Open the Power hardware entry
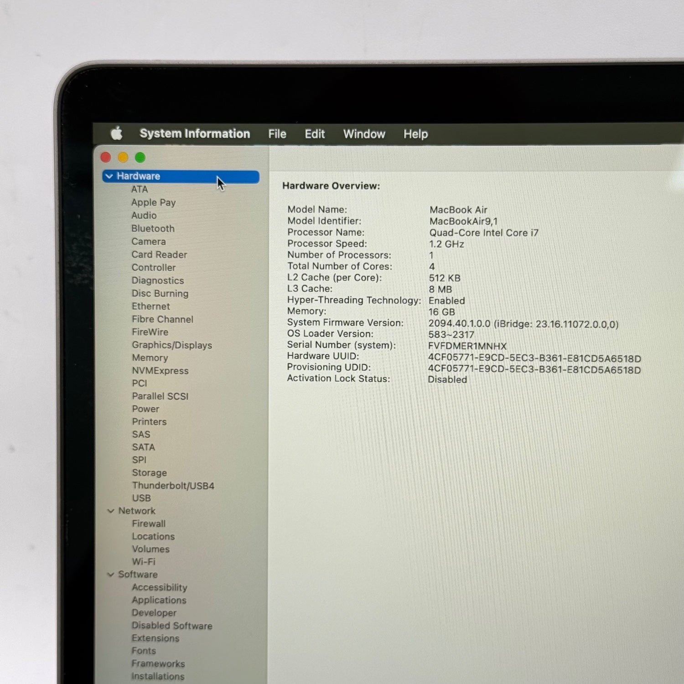 (145, 409)
